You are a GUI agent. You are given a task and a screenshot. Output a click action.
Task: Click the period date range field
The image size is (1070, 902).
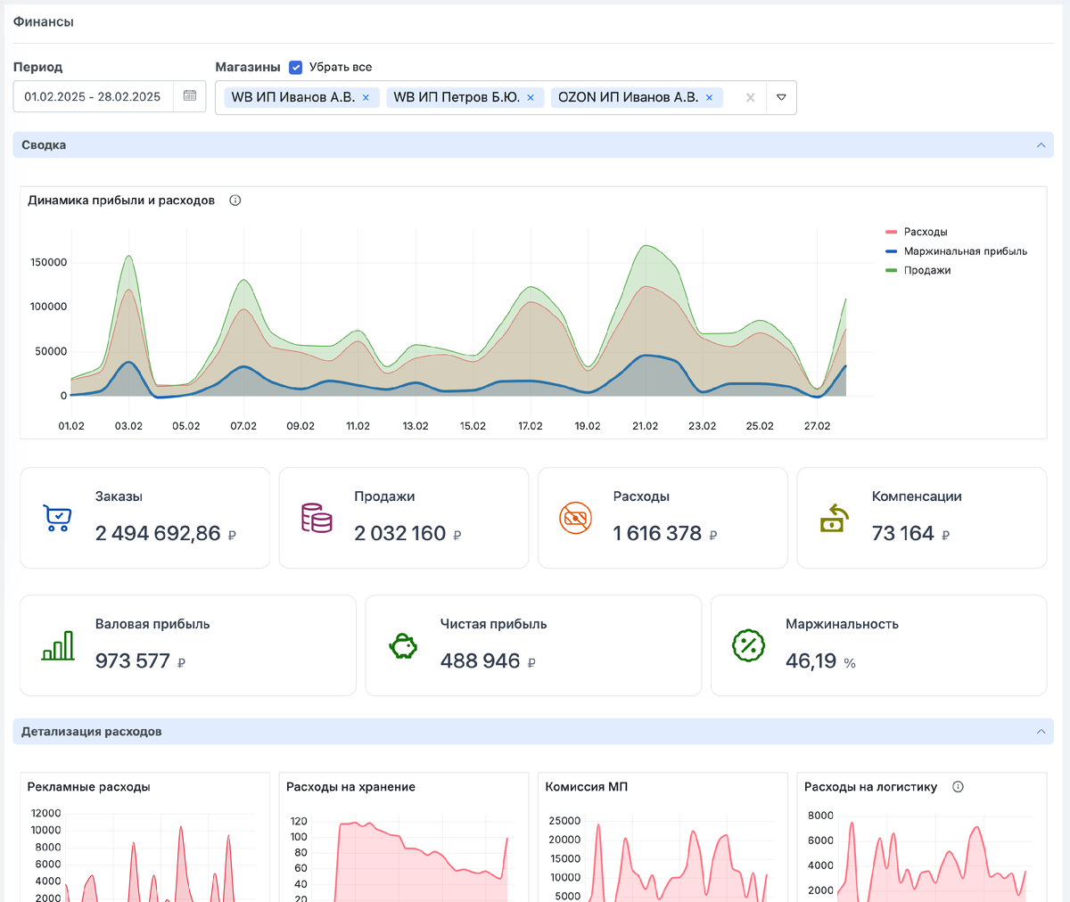[110, 96]
